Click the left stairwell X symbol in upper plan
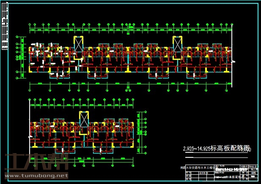Screen dimensions: 261x184 (x=79, y=44)
